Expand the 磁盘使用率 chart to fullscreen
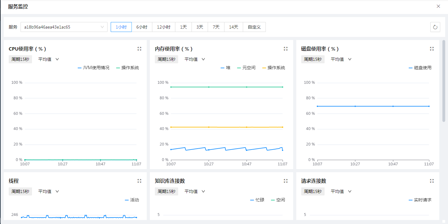Viewport: 448px width, 224px height. tap(432, 49)
